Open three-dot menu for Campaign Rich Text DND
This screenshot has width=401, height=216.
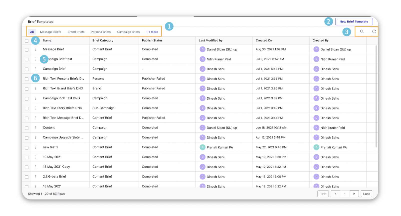coord(36,98)
